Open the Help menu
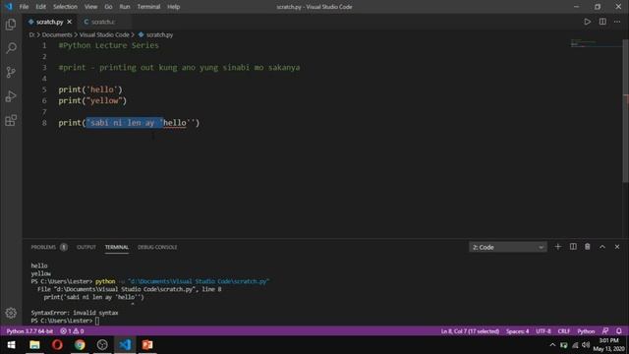This screenshot has width=629, height=354. click(x=173, y=7)
